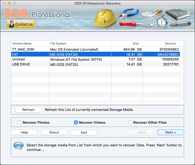Image resolution: width=195 pixels, height=165 pixels.
Task: Click MS-DOS (FAT32) cell in USB DRIVE row
Action: [80, 65]
